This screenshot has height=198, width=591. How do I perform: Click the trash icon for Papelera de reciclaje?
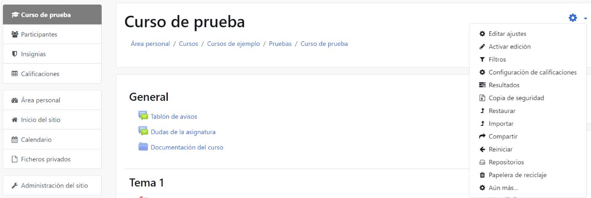point(482,175)
